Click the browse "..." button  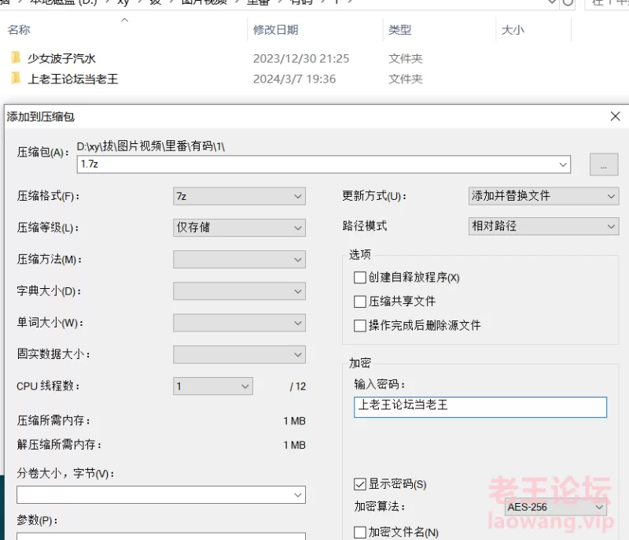coord(604,165)
